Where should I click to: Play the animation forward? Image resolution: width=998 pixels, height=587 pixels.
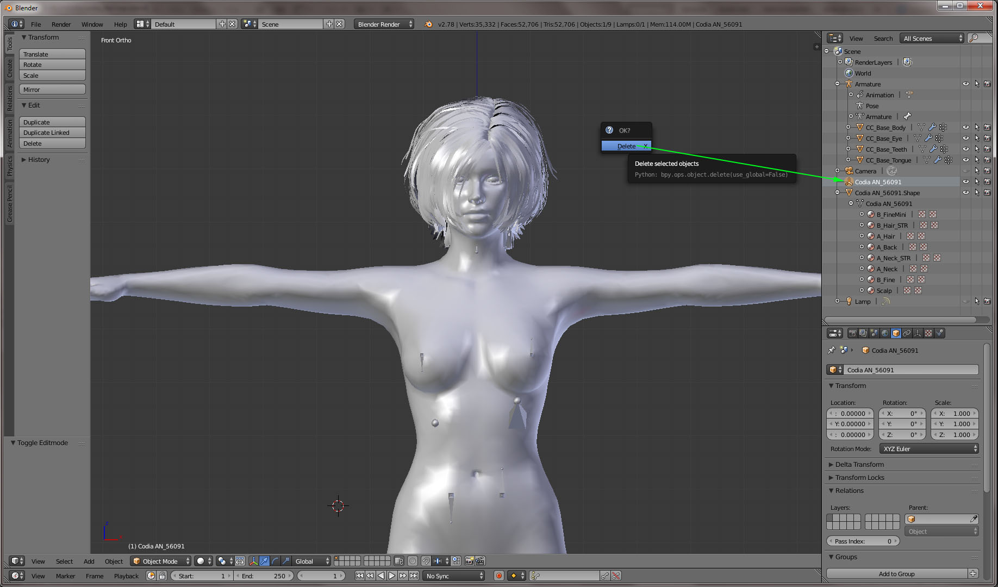(392, 576)
